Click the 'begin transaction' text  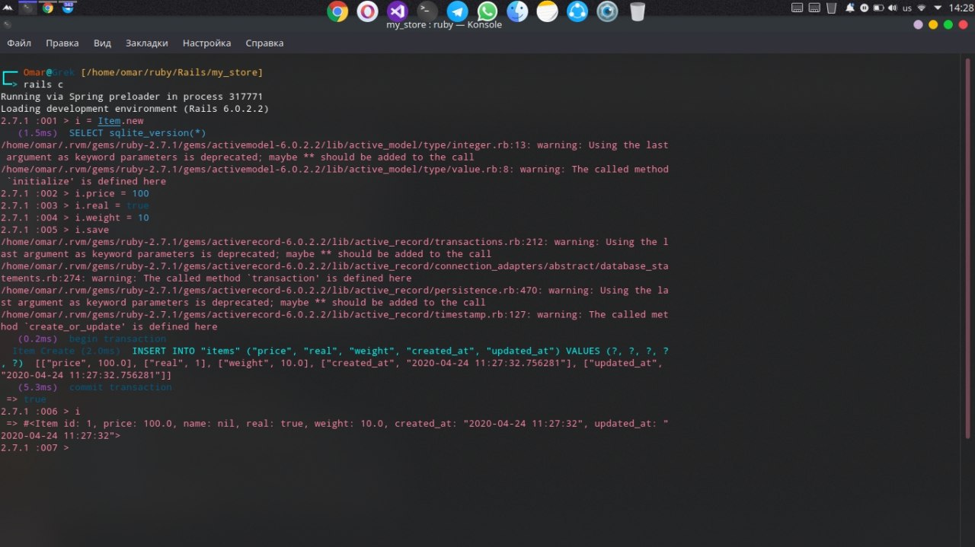117,339
